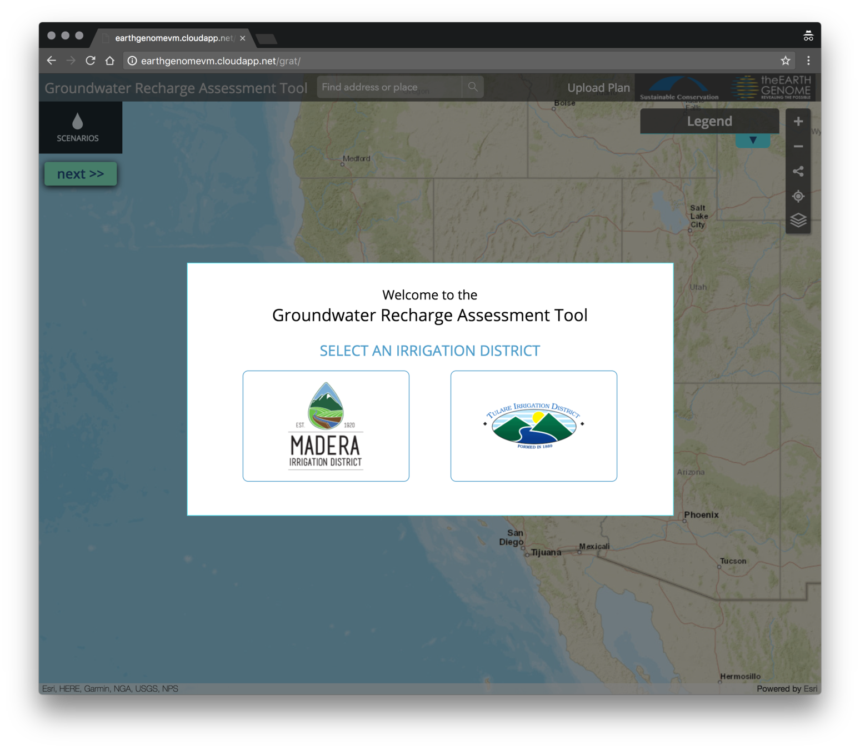Close the earthgenomevm.cloudapp.net tab
Screen dimensions: 860x750
tap(243, 38)
